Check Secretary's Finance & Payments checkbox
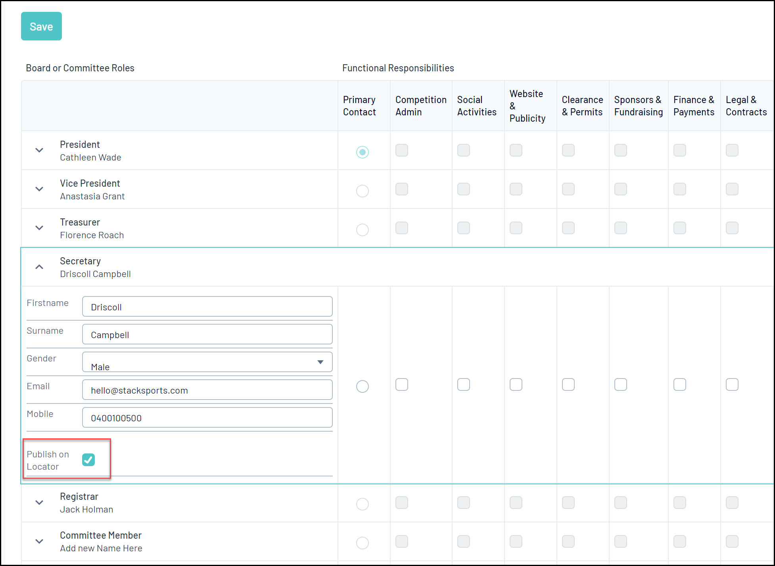Image resolution: width=775 pixels, height=566 pixels. point(679,384)
